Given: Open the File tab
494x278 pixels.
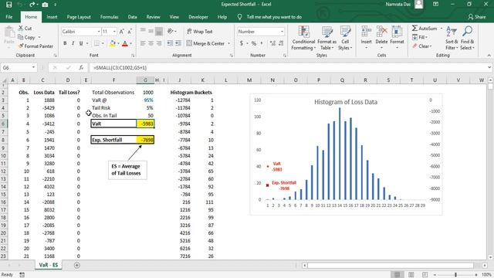Looking at the screenshot, I should [x=9, y=17].
